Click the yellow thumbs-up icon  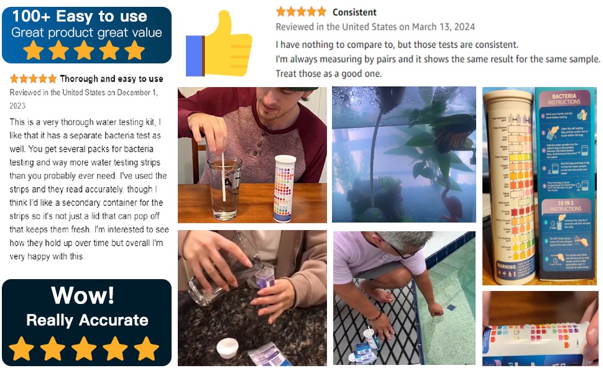click(219, 44)
